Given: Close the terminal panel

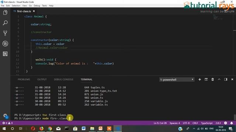Looking at the screenshot, I should point(232,80).
